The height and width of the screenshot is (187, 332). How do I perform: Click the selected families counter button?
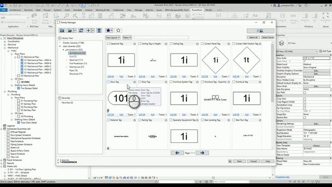(x=260, y=31)
